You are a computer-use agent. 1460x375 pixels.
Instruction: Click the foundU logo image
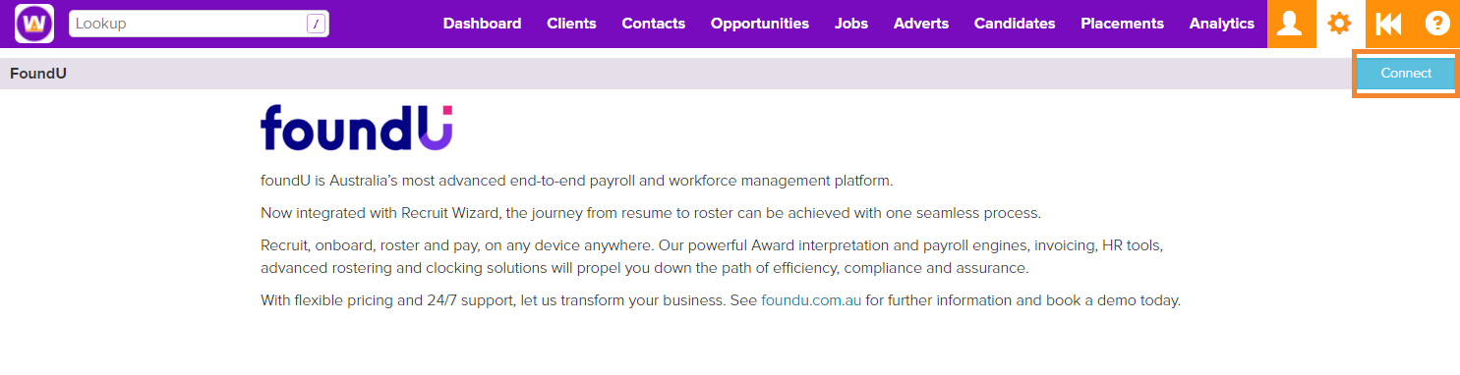coord(357,128)
